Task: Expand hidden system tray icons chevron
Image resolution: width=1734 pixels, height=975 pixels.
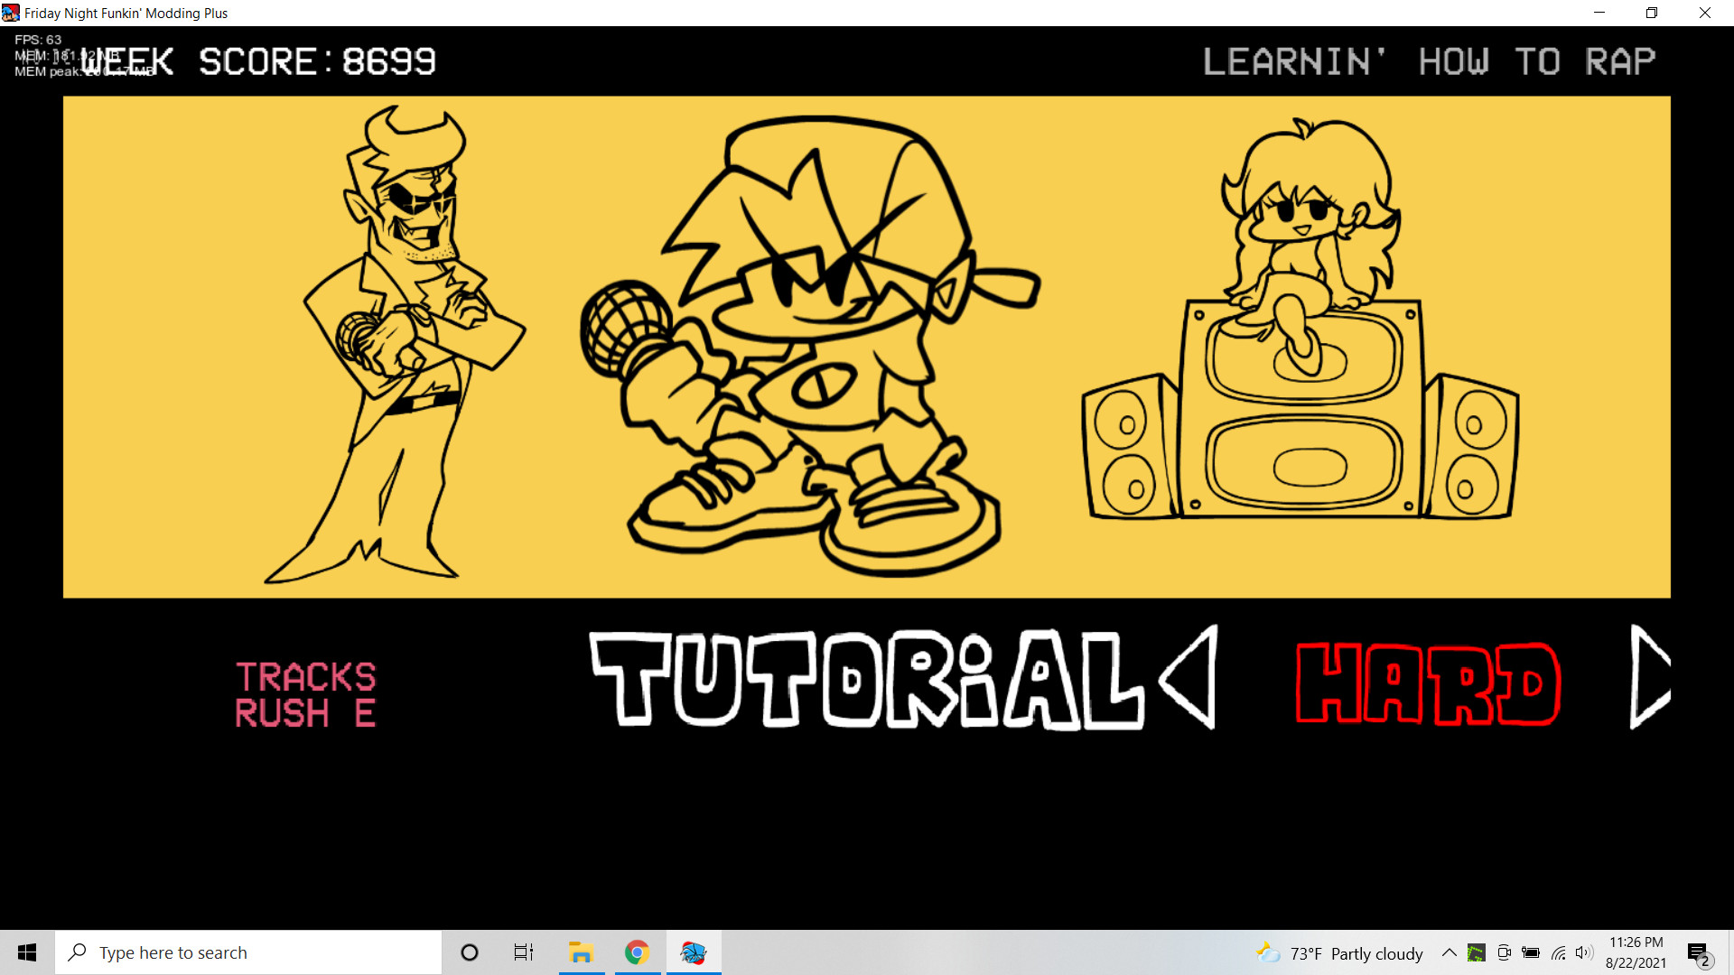Action: tap(1449, 952)
